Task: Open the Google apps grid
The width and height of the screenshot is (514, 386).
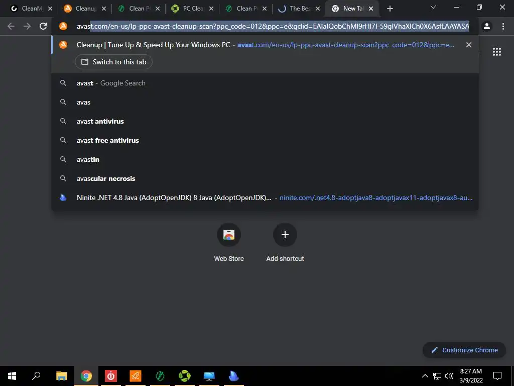Action: (x=497, y=52)
